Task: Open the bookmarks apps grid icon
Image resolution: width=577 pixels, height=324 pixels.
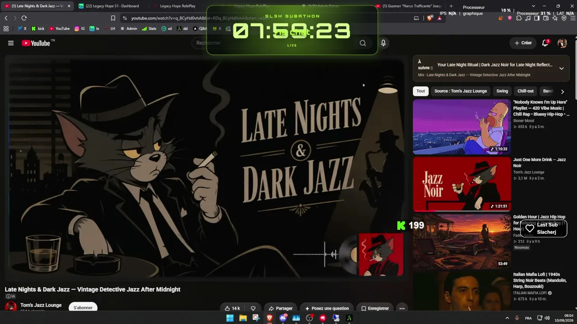Action: point(6,28)
